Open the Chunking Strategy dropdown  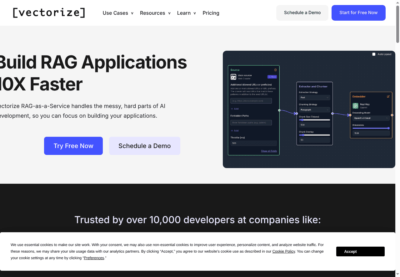[x=314, y=110]
